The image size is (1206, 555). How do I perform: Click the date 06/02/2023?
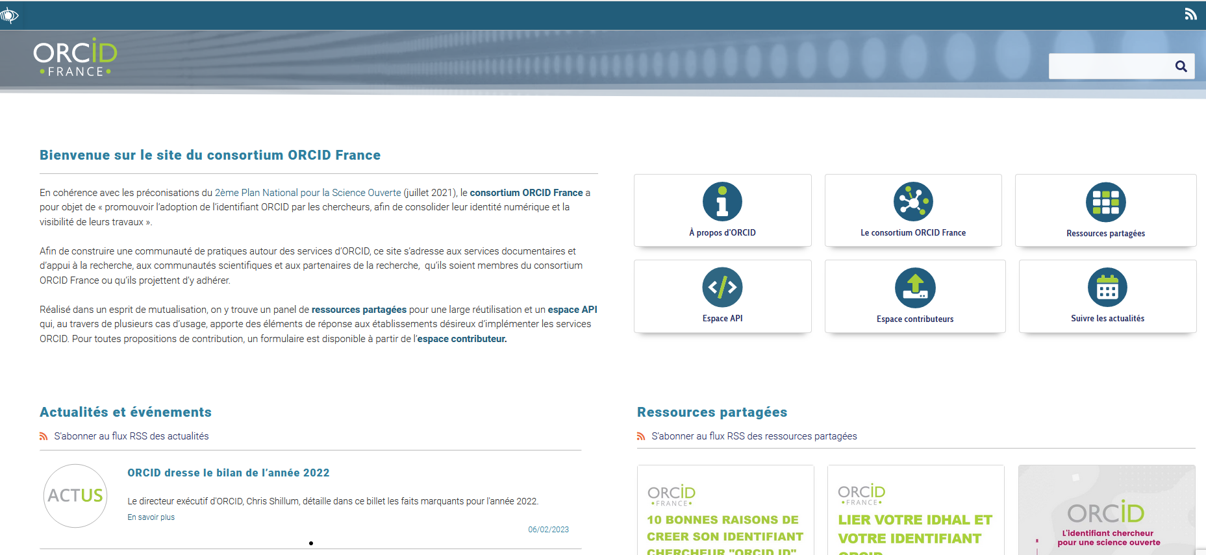pyautogui.click(x=548, y=530)
